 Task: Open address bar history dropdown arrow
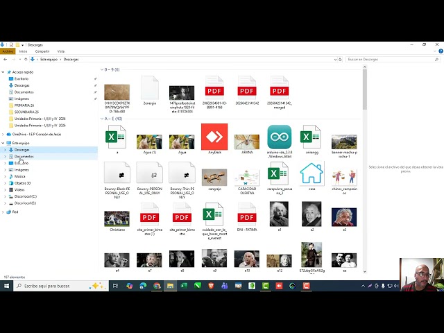[x=335, y=60]
